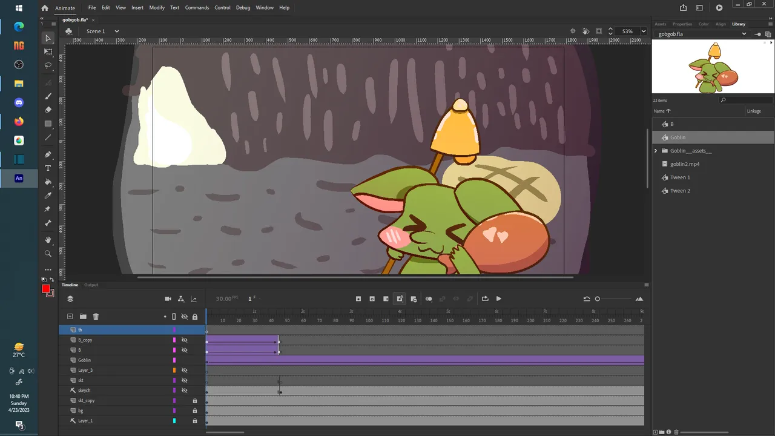Click the Insert Keyframe button
Screen dimensions: 775x436
[358, 299]
